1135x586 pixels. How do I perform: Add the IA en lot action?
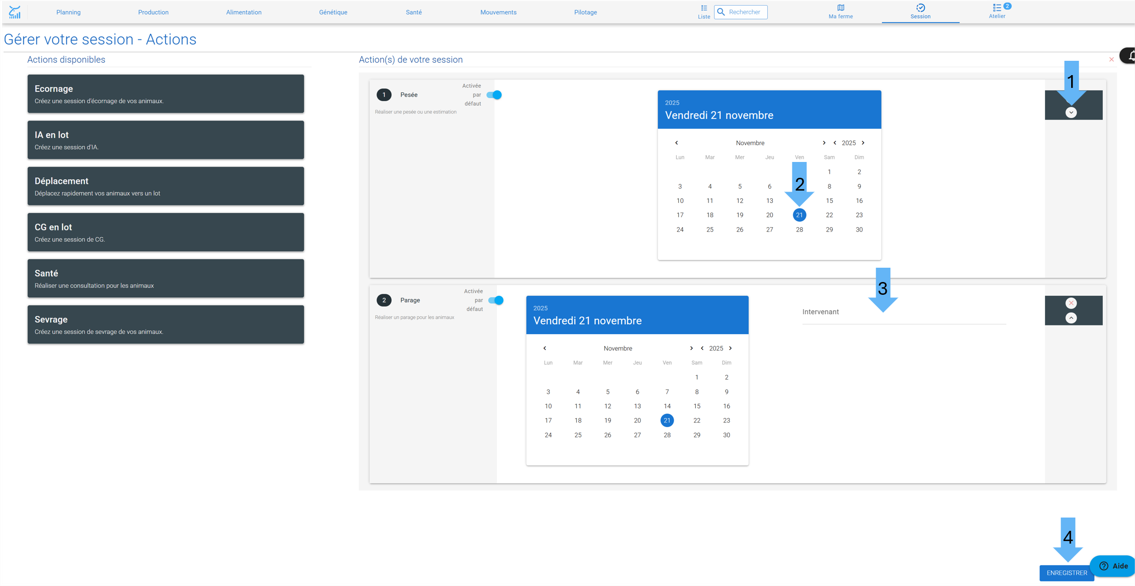pos(165,140)
